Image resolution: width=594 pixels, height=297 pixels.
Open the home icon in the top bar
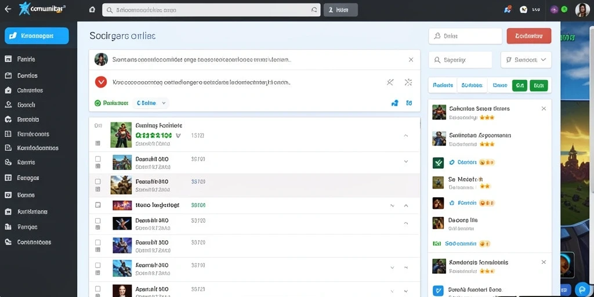point(92,10)
